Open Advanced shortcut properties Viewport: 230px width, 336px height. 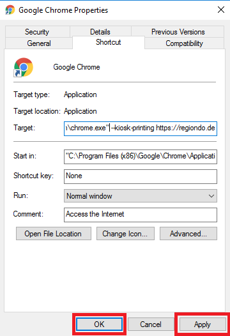click(188, 234)
